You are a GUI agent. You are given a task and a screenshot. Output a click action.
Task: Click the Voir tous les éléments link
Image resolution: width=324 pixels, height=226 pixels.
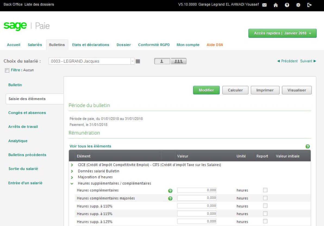pyautogui.click(x=90, y=146)
